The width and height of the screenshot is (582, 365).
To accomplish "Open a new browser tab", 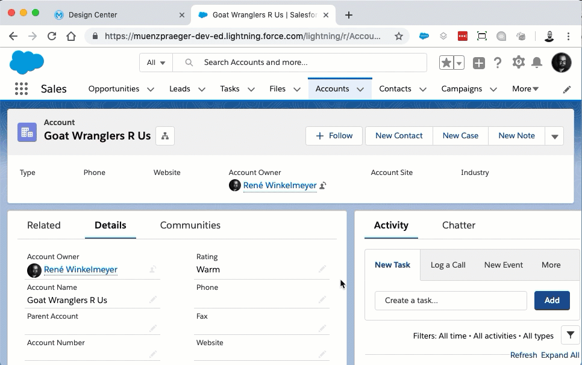I will [x=348, y=15].
